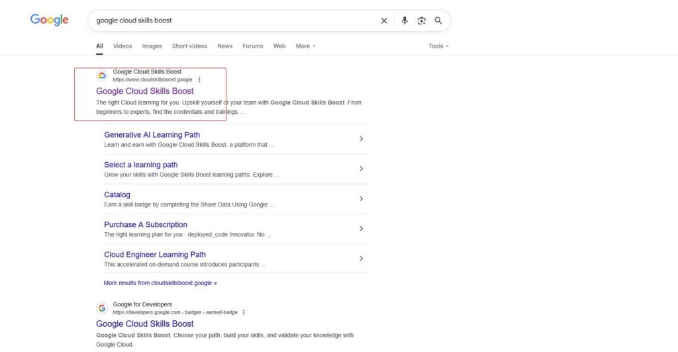Open search by image camera icon
Screen dimensions: 678x352
(x=421, y=21)
